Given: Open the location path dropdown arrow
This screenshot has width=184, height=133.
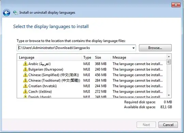Looking at the screenshot, I should click(134, 48).
